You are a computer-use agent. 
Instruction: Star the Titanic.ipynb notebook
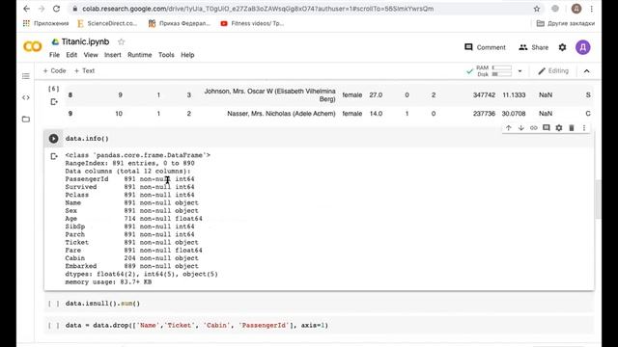[x=121, y=41]
